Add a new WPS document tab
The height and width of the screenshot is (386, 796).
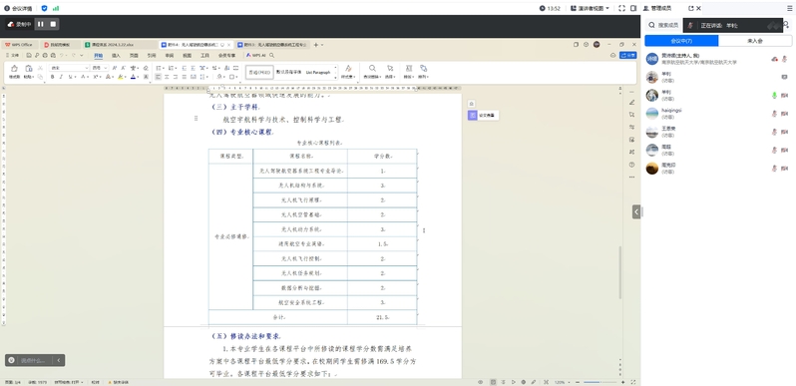[x=316, y=45]
